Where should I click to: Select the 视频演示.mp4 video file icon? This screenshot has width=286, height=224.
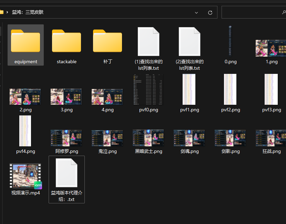pyautogui.click(x=25, y=176)
